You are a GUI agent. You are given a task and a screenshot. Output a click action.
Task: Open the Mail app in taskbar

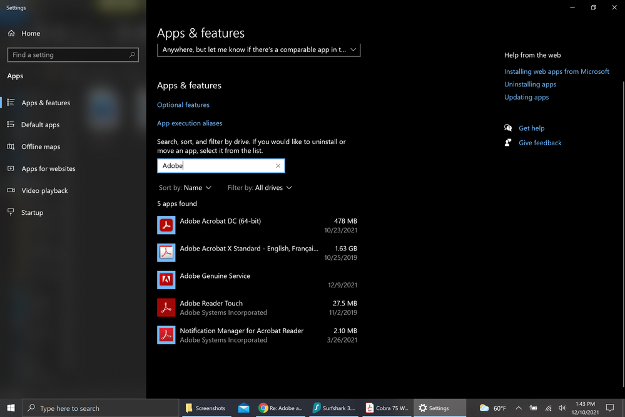point(243,408)
